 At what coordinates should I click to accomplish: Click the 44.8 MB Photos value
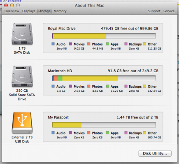[x=98, y=48]
